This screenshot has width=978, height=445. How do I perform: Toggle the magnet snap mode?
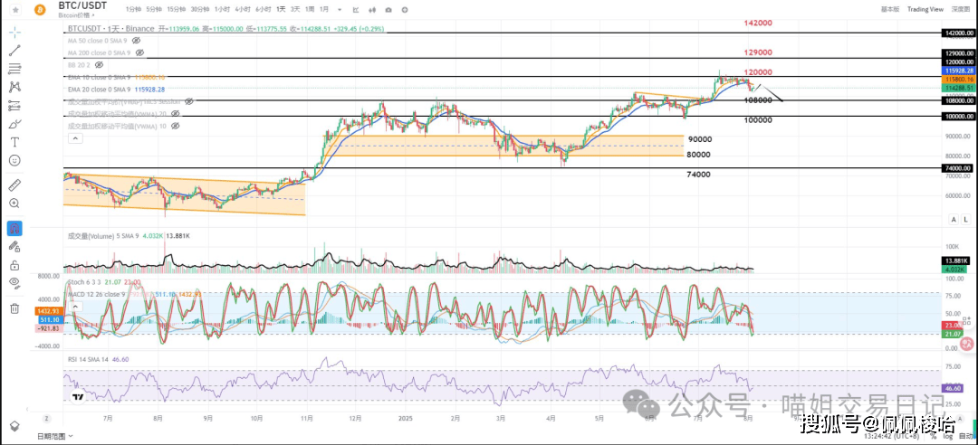(x=14, y=228)
